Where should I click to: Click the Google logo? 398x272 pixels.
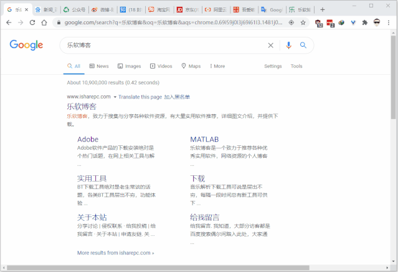(26, 45)
